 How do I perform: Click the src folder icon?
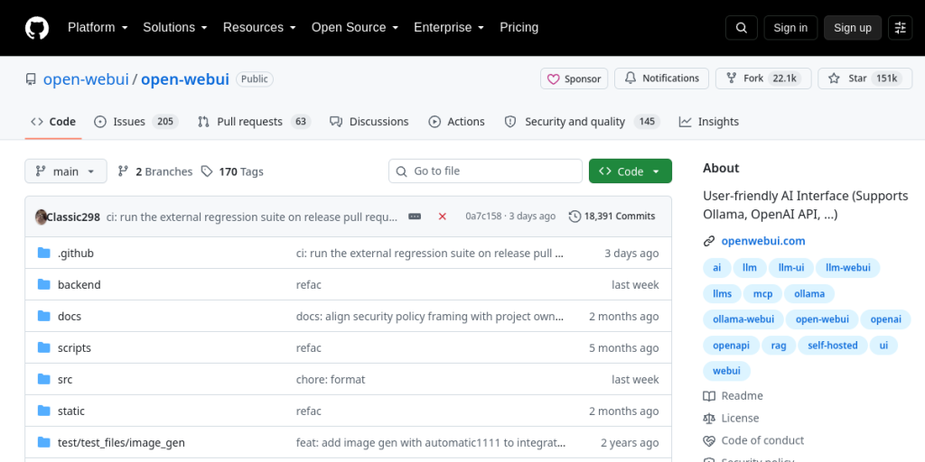tap(43, 379)
